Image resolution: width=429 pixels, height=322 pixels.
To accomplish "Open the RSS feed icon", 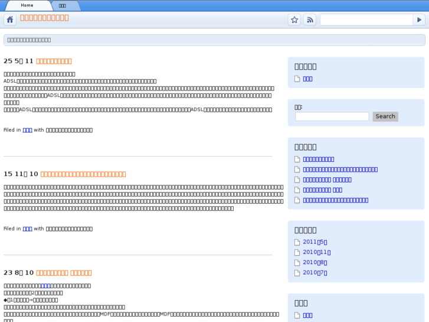I will coord(310,19).
